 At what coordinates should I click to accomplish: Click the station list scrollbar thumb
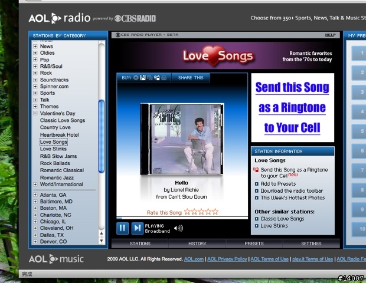[x=102, y=136]
